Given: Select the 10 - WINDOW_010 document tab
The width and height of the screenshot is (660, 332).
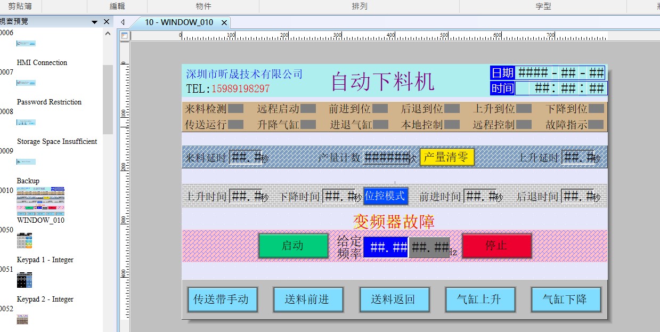Looking at the screenshot, I should pyautogui.click(x=179, y=22).
